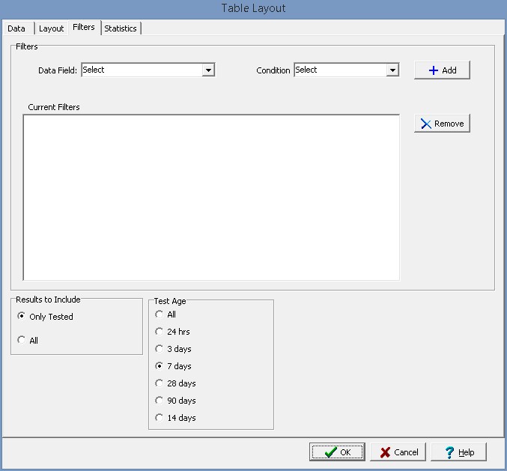Select the 3 days test age
Image resolution: width=507 pixels, height=471 pixels.
pyautogui.click(x=159, y=349)
